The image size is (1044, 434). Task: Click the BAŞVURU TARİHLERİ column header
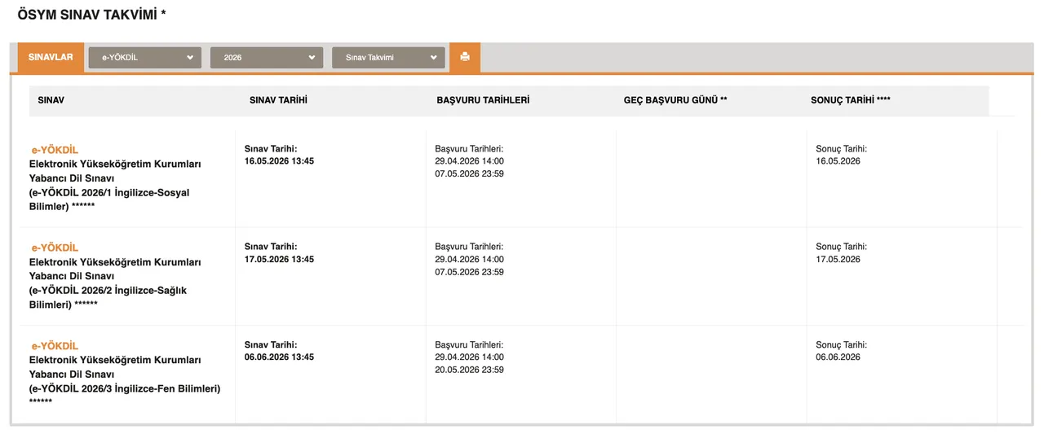tap(483, 100)
